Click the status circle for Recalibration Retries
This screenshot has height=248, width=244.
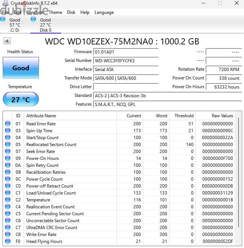pos(8,172)
